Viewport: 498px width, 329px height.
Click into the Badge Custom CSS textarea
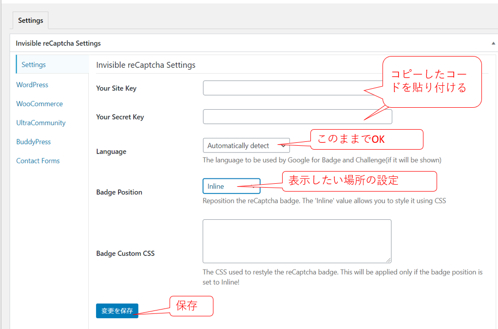coord(296,241)
